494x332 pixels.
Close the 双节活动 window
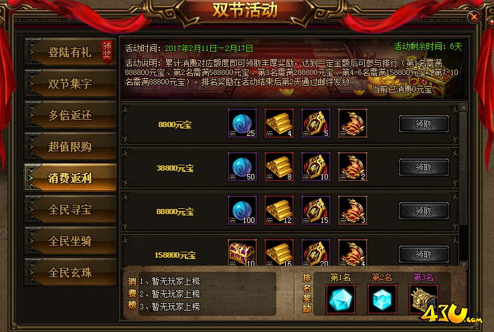click(x=474, y=17)
